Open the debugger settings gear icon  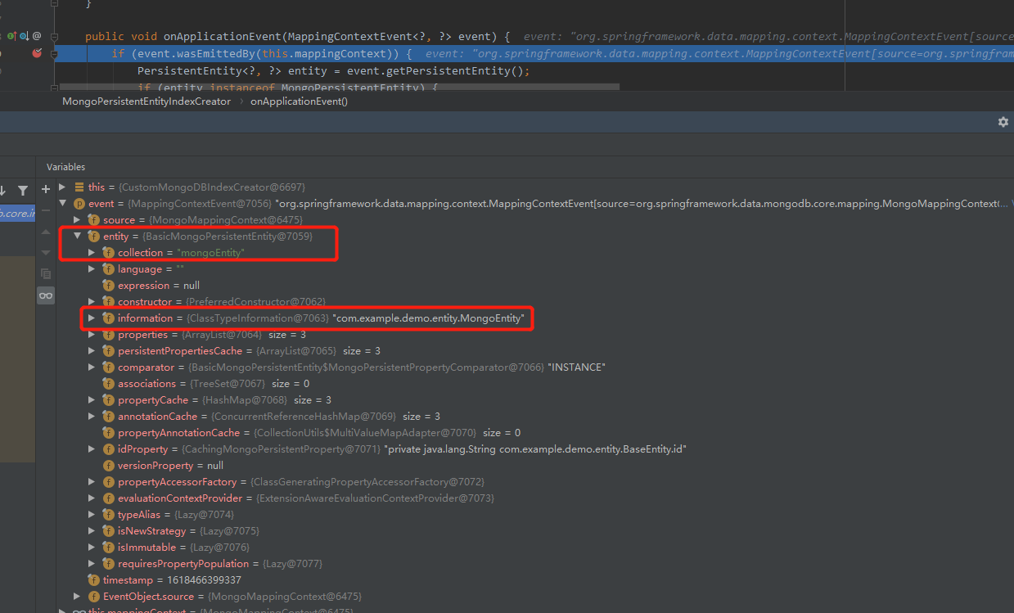1003,122
